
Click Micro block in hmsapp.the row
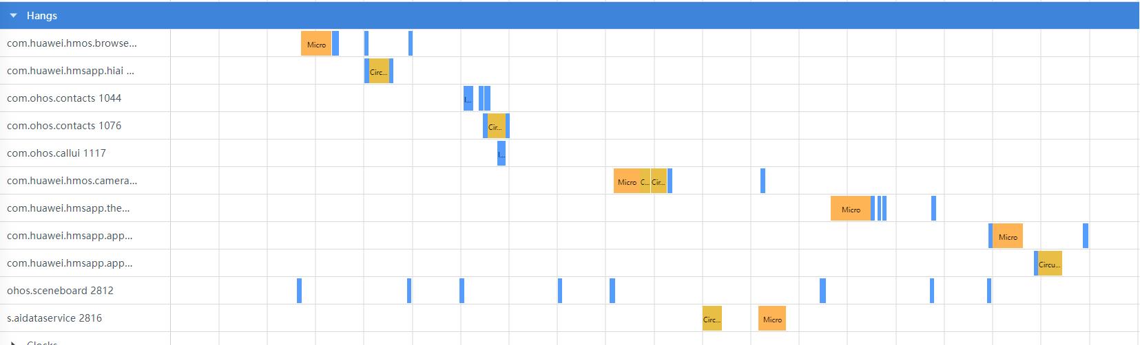851,208
